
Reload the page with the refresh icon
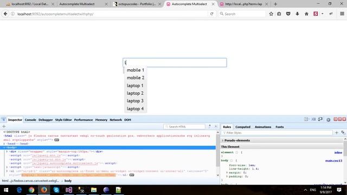click(x=212, y=14)
